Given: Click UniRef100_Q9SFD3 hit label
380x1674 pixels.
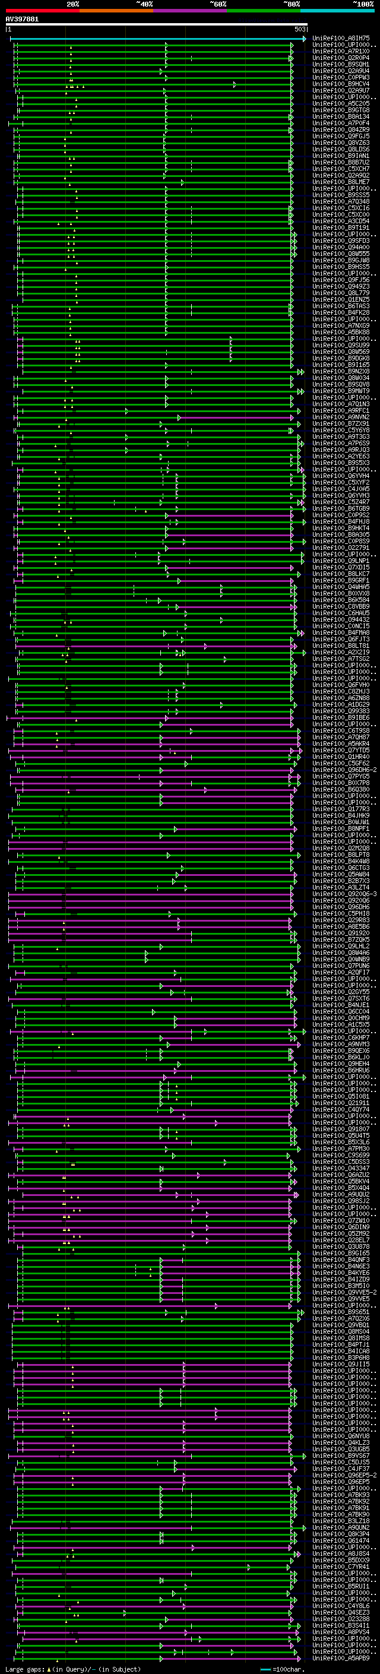Looking at the screenshot, I should pos(341,241).
